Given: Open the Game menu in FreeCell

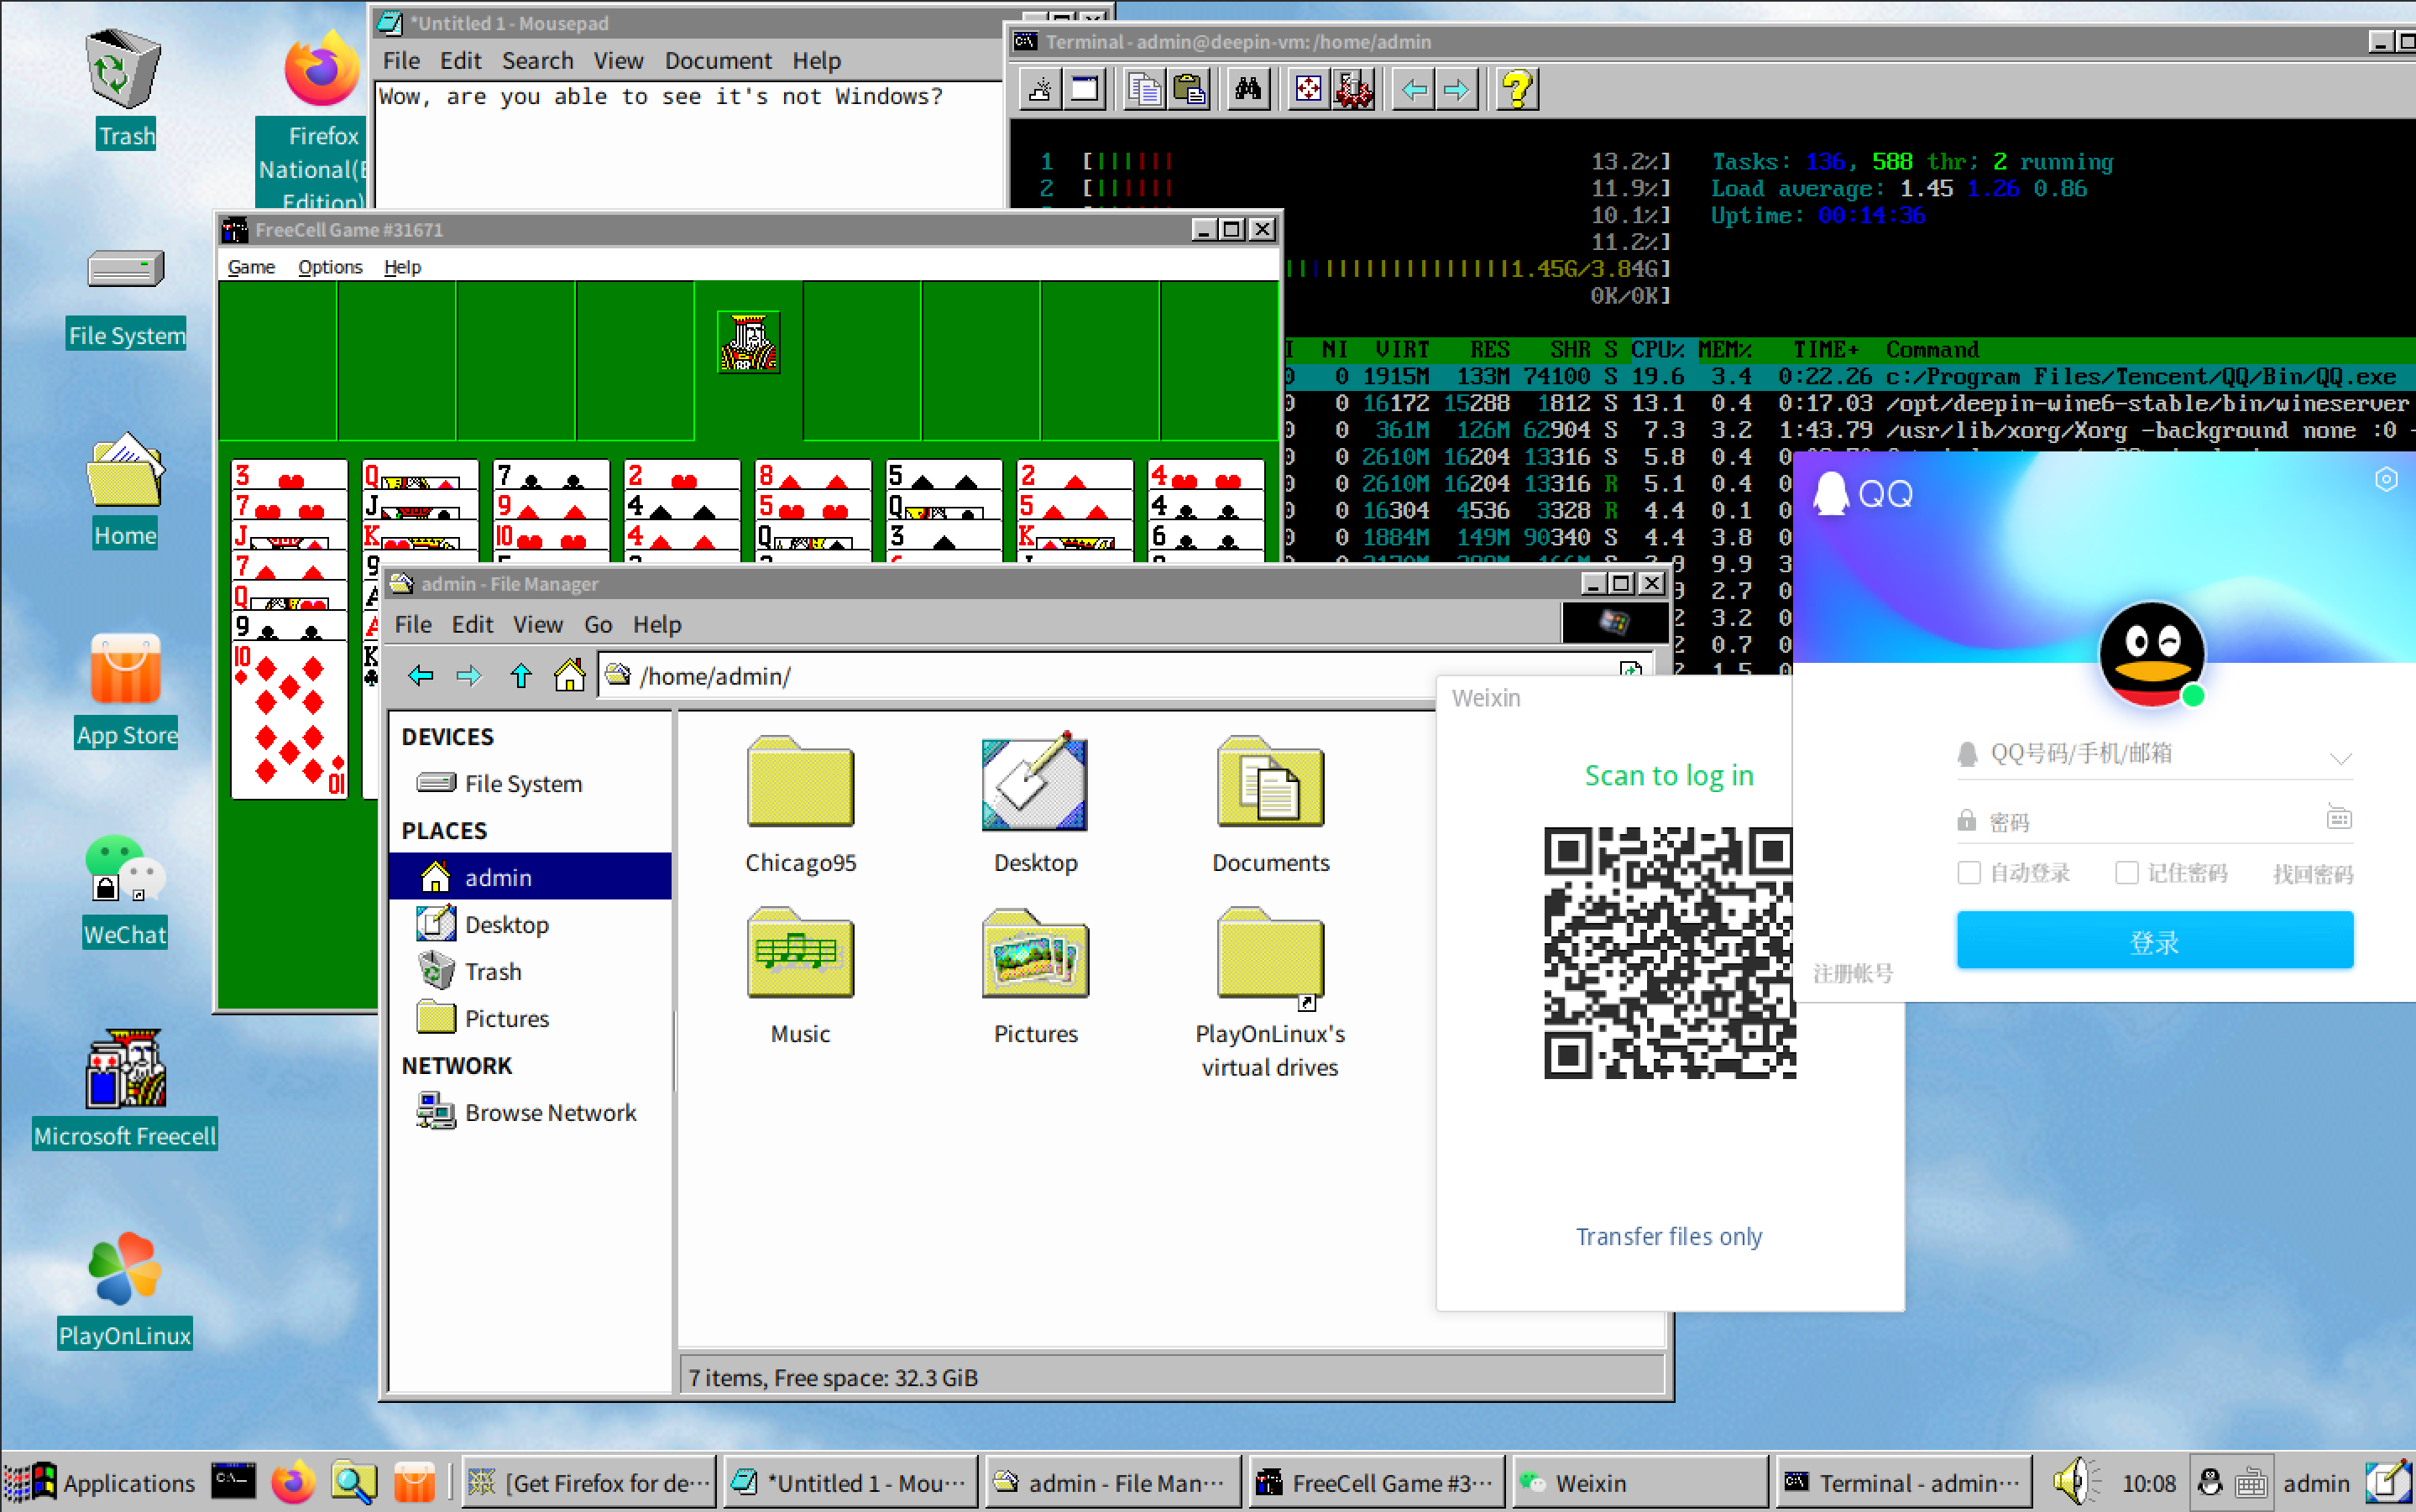Looking at the screenshot, I should point(251,267).
